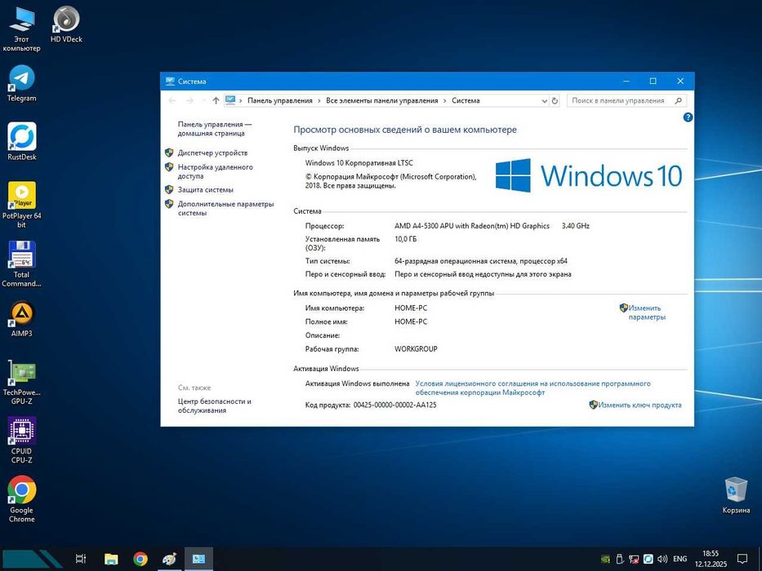Click the Back arrow in the window
This screenshot has width=762, height=571.
pos(172,100)
